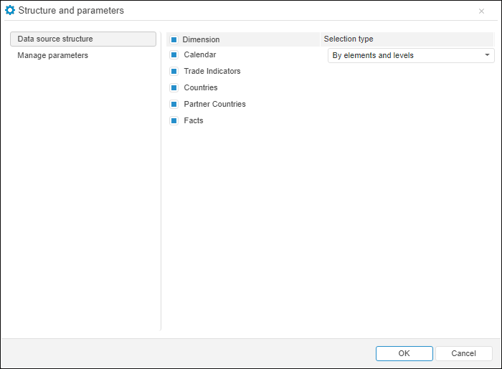
Task: Toggle the Countries dimension checkbox
Action: click(x=174, y=87)
